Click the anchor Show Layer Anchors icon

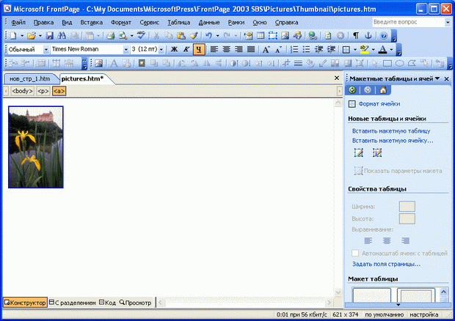tap(368, 36)
